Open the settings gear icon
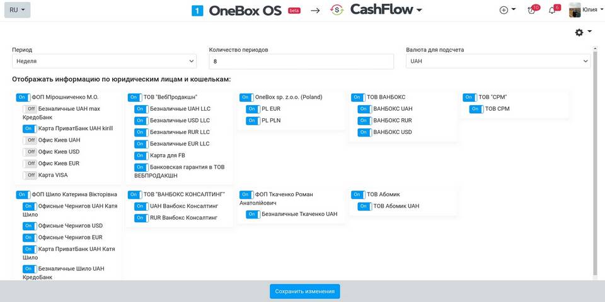Viewport: 605px width, 302px height. (579, 33)
